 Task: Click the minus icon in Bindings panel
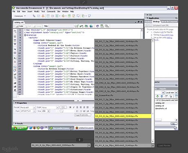tap(150, 25)
